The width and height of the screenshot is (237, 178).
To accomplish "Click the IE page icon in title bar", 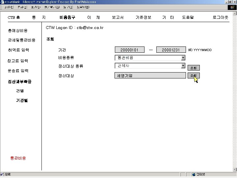I will [2, 2].
